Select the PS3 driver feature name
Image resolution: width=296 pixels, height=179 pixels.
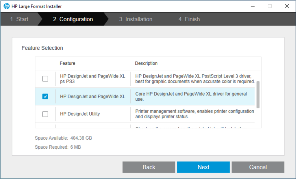(93, 79)
